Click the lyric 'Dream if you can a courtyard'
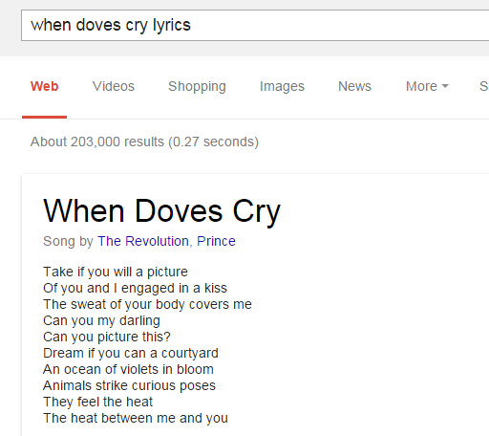The width and height of the screenshot is (489, 436). tap(131, 354)
